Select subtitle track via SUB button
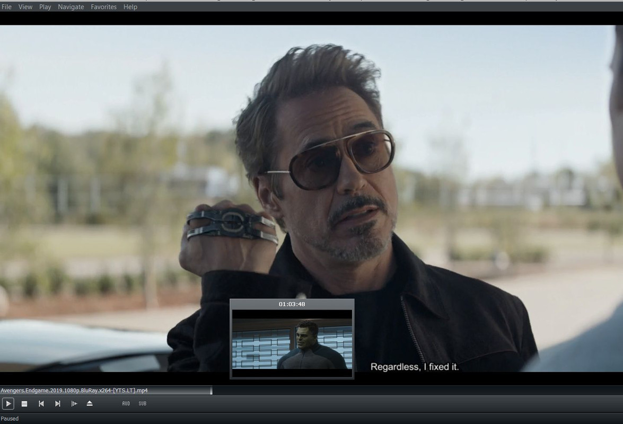Viewport: 623px width, 424px height. click(142, 403)
